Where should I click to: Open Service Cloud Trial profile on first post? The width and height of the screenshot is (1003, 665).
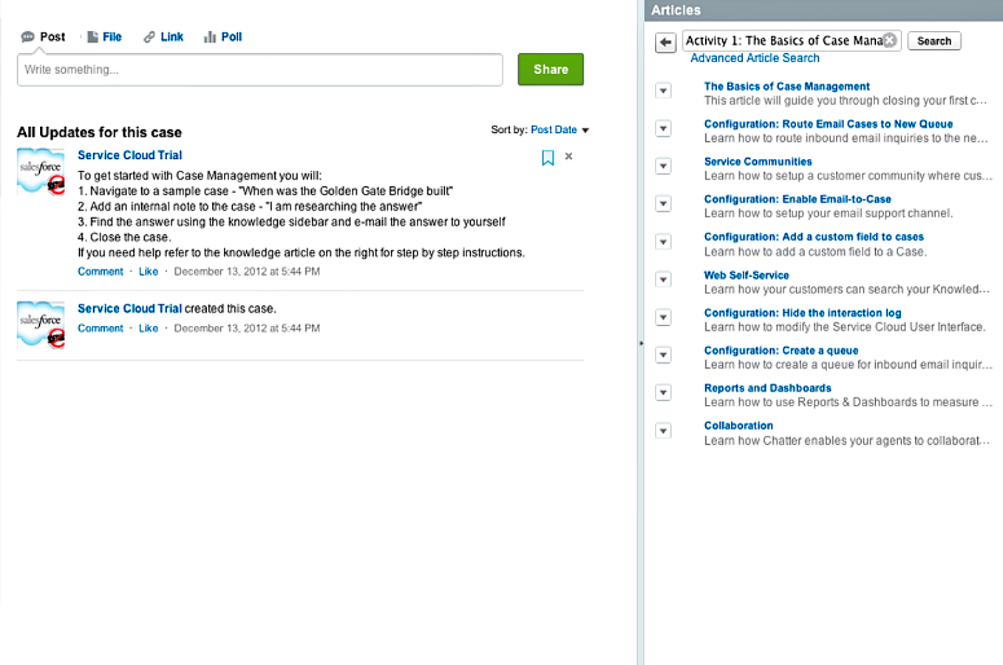[x=129, y=155]
